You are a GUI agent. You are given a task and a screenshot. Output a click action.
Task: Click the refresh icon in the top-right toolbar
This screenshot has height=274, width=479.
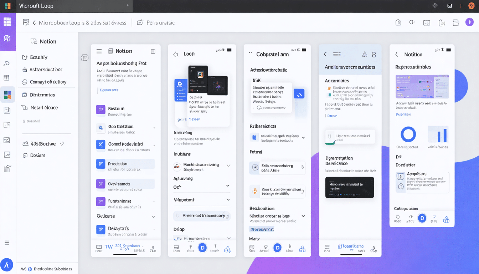(x=412, y=22)
